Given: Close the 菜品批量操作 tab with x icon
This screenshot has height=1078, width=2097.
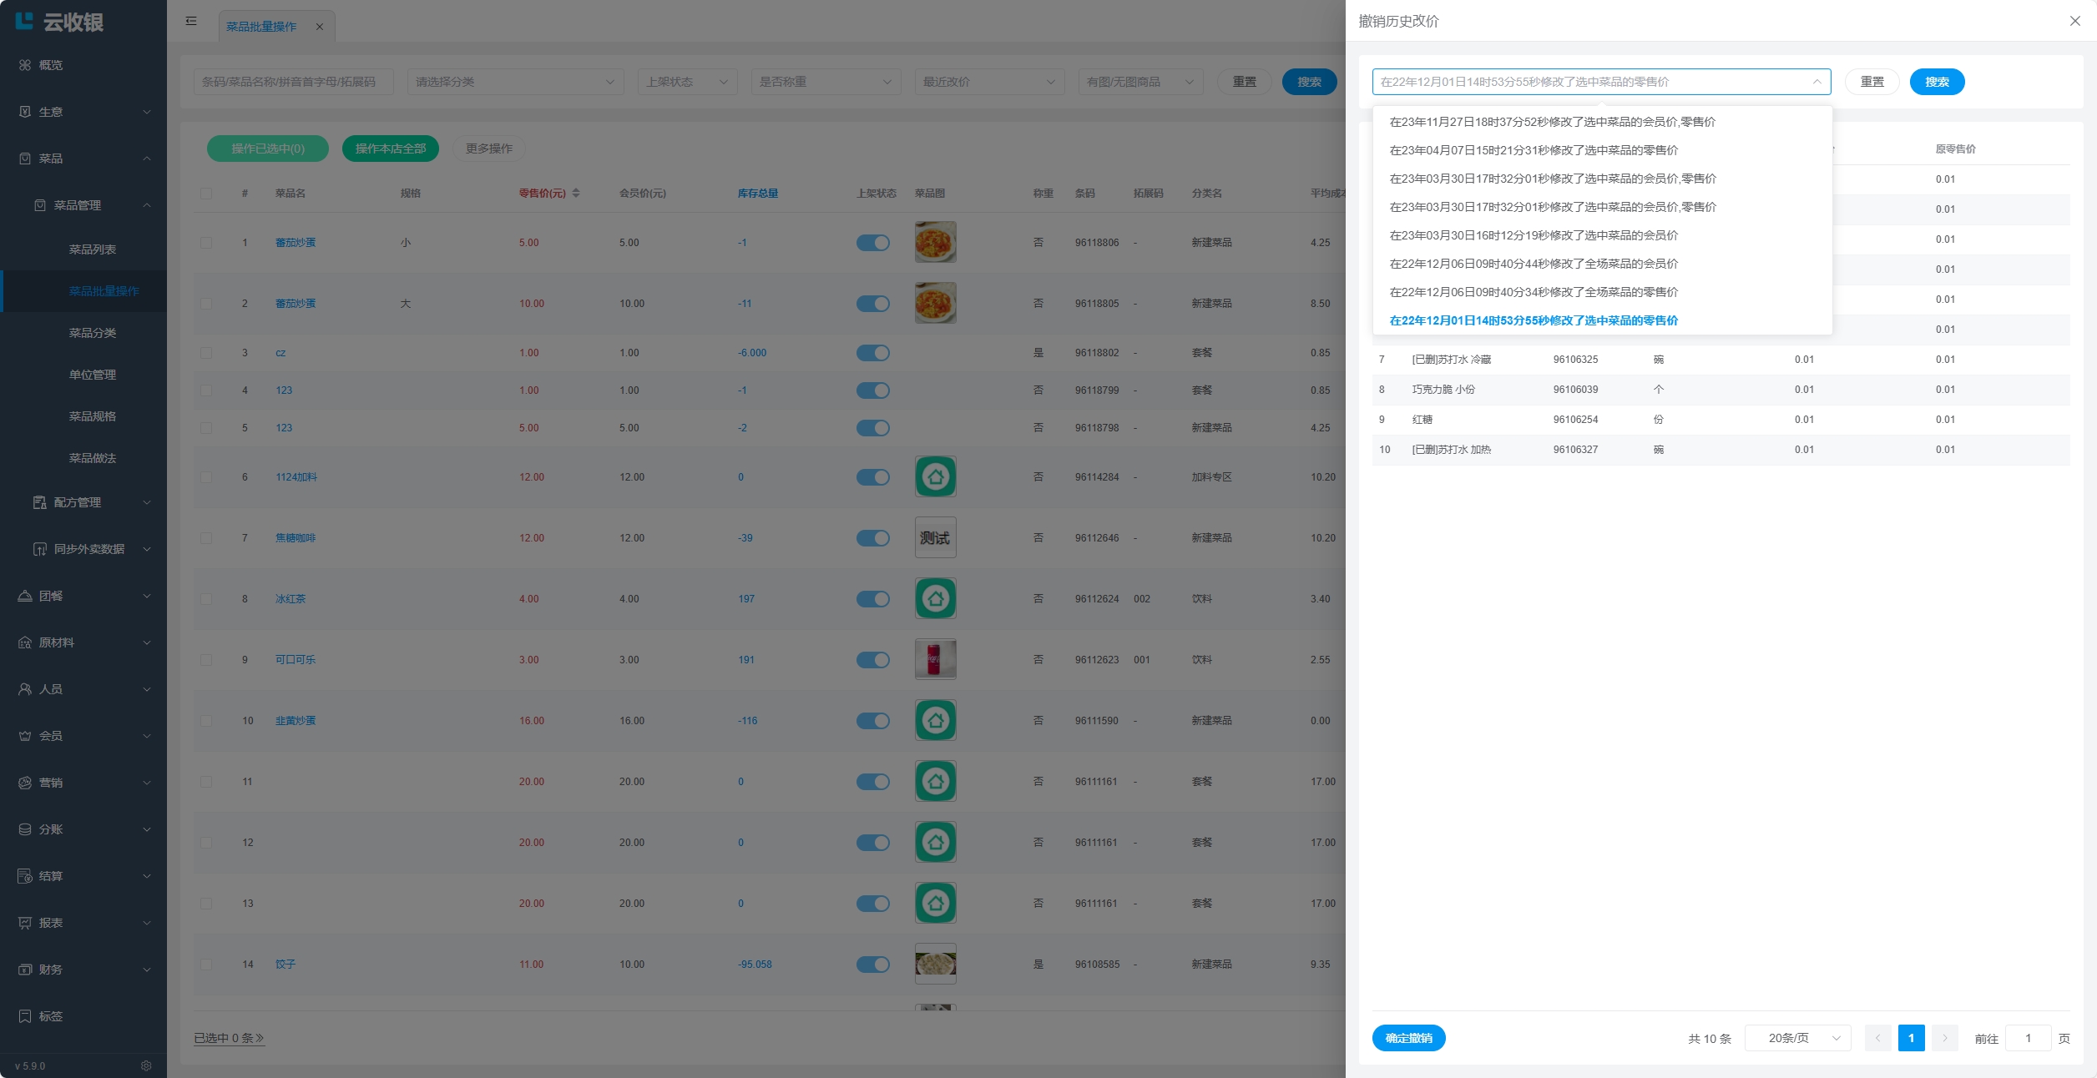Looking at the screenshot, I should coord(320,27).
